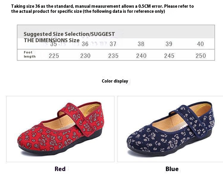This screenshot has height=177, width=223.
Task: Pick size 37 in the size row
Action: [x=113, y=44]
